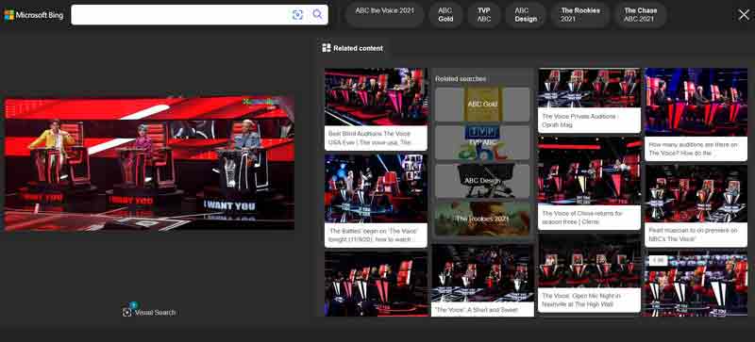Click the visual search camera icon in search box
The width and height of the screenshot is (755, 342).
pyautogui.click(x=297, y=14)
